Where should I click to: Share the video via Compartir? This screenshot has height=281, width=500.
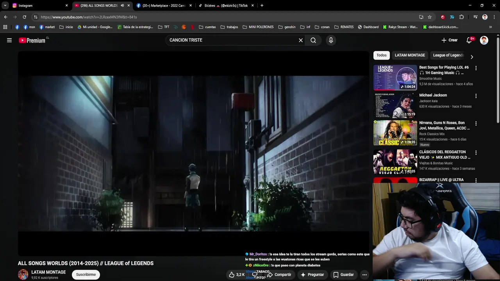click(x=279, y=275)
